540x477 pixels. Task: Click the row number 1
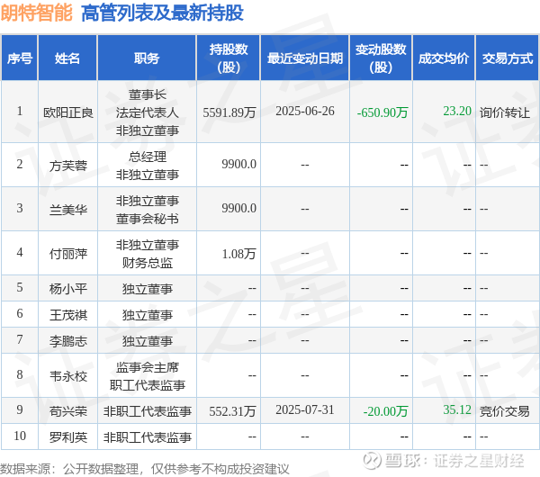tap(20, 111)
